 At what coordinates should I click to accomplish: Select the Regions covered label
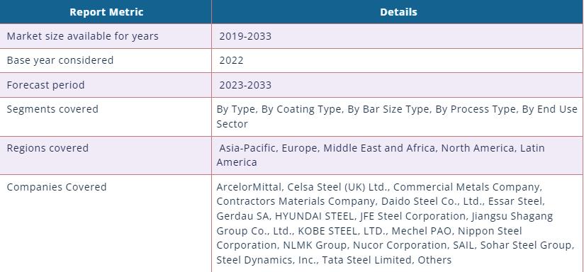(47, 148)
